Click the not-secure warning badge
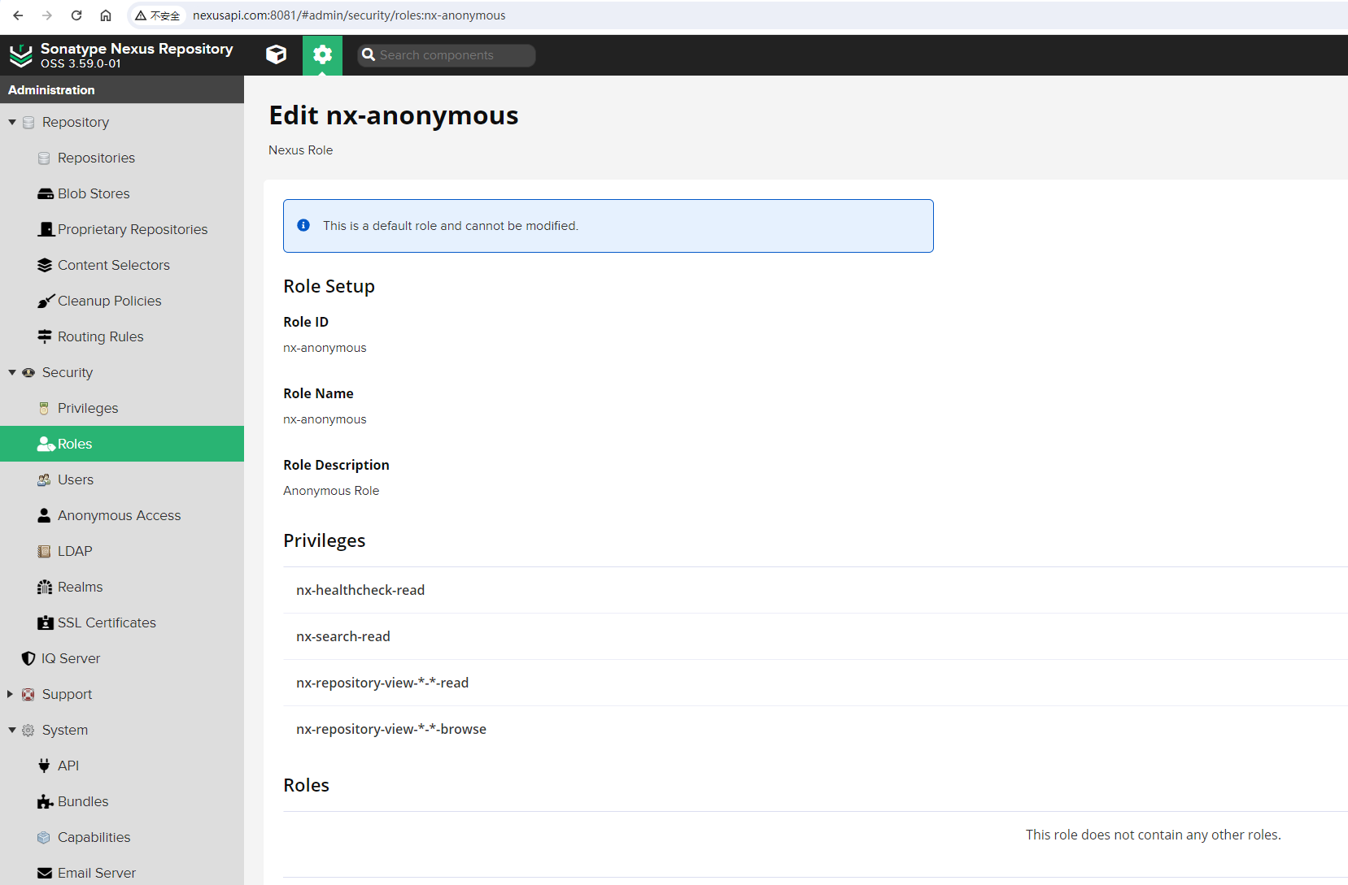 (158, 15)
